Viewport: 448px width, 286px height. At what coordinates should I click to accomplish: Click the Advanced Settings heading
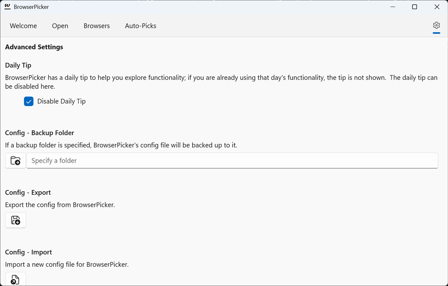[34, 47]
